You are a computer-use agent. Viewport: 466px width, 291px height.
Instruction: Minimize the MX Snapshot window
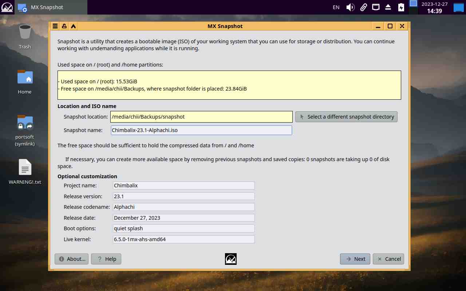(x=378, y=26)
